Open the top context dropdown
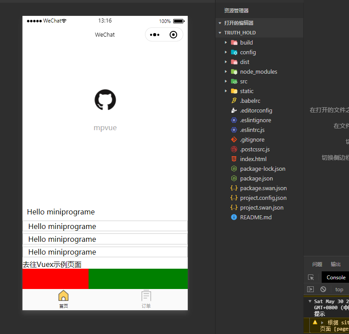The height and width of the screenshot is (334, 349). coord(339,289)
